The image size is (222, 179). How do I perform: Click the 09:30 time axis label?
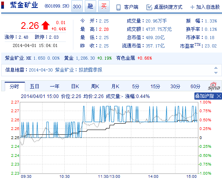pos(26,177)
